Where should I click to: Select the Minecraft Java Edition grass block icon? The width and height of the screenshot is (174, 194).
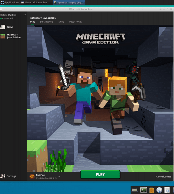click(x=3, y=36)
